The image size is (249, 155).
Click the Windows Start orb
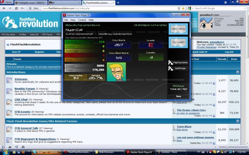(x=5, y=152)
